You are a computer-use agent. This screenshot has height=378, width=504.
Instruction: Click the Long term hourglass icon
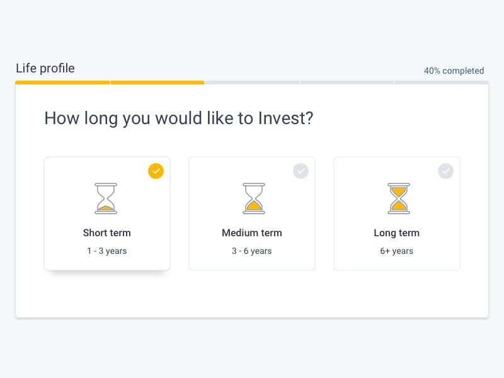tap(399, 198)
